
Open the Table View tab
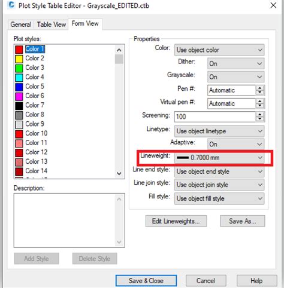(x=52, y=24)
